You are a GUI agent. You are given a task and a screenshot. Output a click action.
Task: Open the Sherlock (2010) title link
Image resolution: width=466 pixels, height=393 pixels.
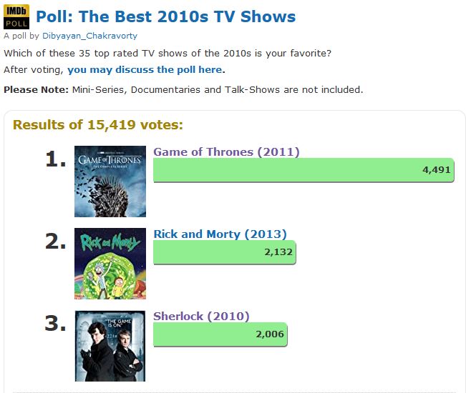point(201,316)
